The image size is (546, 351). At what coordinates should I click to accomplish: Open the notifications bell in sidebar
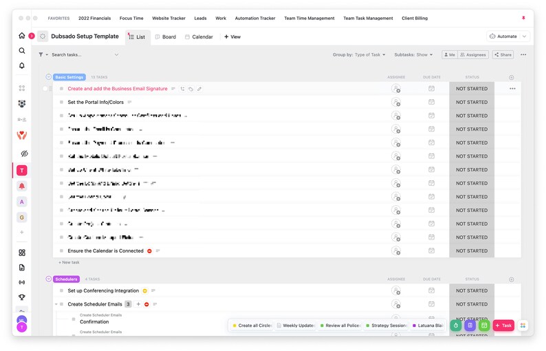click(x=21, y=65)
